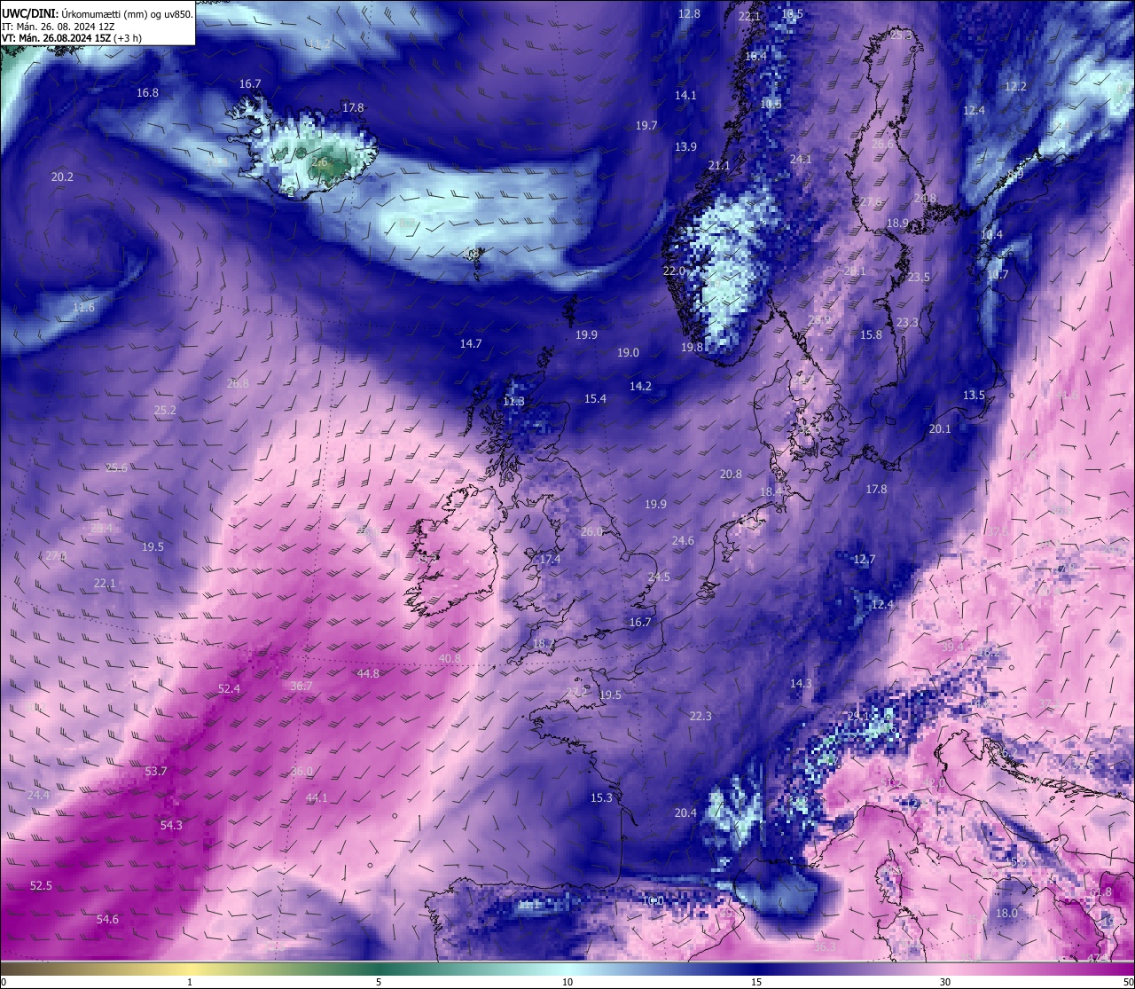Click the map value '19.0' in the North Sea

628,353
